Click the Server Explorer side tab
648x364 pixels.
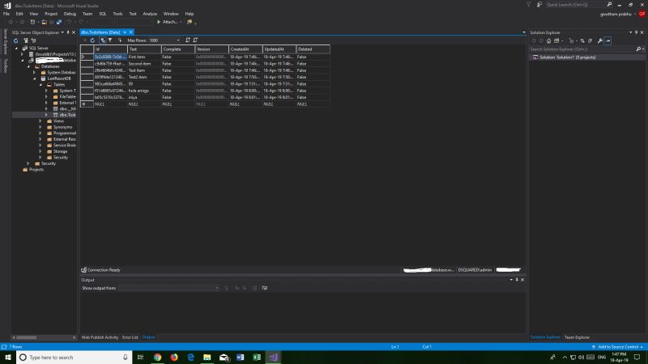point(6,41)
